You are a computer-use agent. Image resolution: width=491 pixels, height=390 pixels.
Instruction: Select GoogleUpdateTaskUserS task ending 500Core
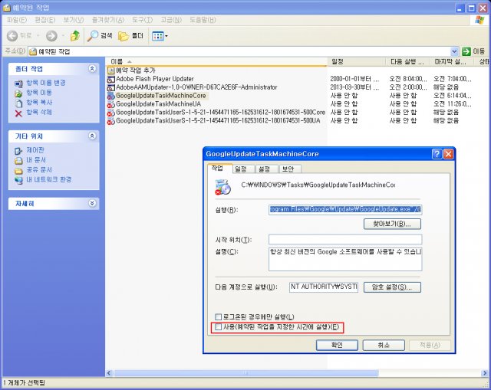(x=216, y=113)
